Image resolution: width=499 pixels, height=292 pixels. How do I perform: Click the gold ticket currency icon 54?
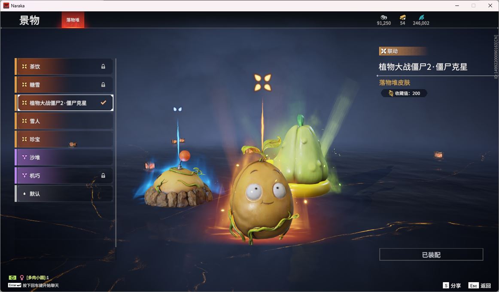click(402, 18)
